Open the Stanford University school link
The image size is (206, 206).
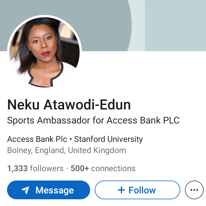click(x=108, y=139)
